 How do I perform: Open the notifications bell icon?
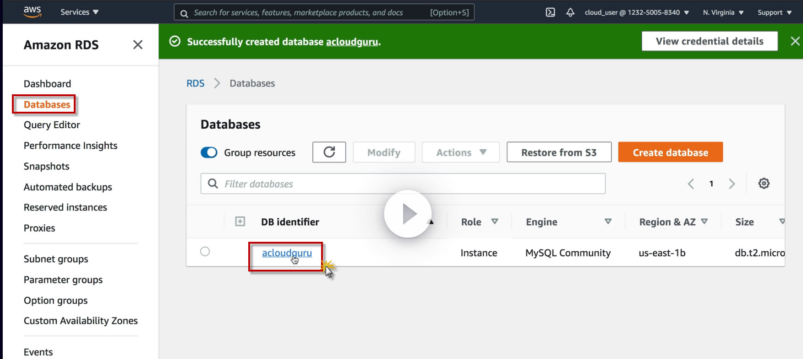click(x=570, y=12)
